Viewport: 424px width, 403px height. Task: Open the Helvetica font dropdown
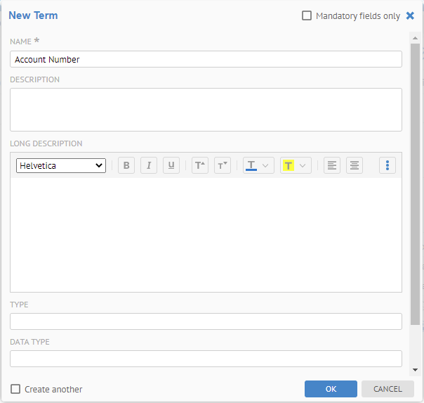click(61, 166)
